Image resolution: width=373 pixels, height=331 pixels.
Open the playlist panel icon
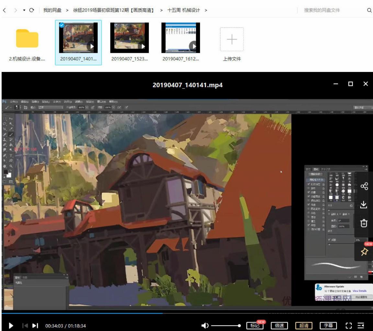tap(361, 325)
